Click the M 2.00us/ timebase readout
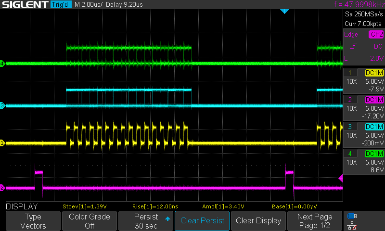385x231 pixels. [88, 4]
